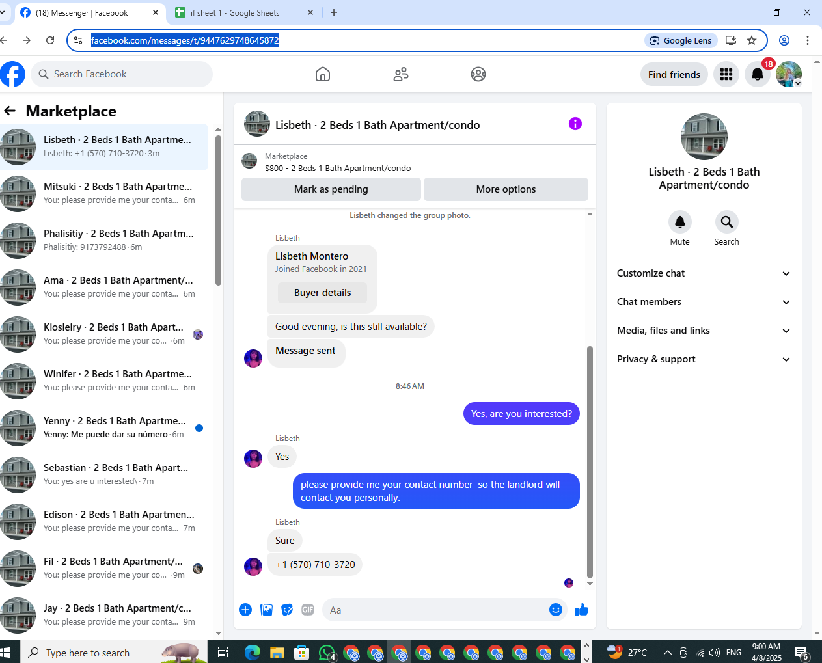This screenshot has width=822, height=663.
Task: Expand Chat members section
Action: coord(704,302)
